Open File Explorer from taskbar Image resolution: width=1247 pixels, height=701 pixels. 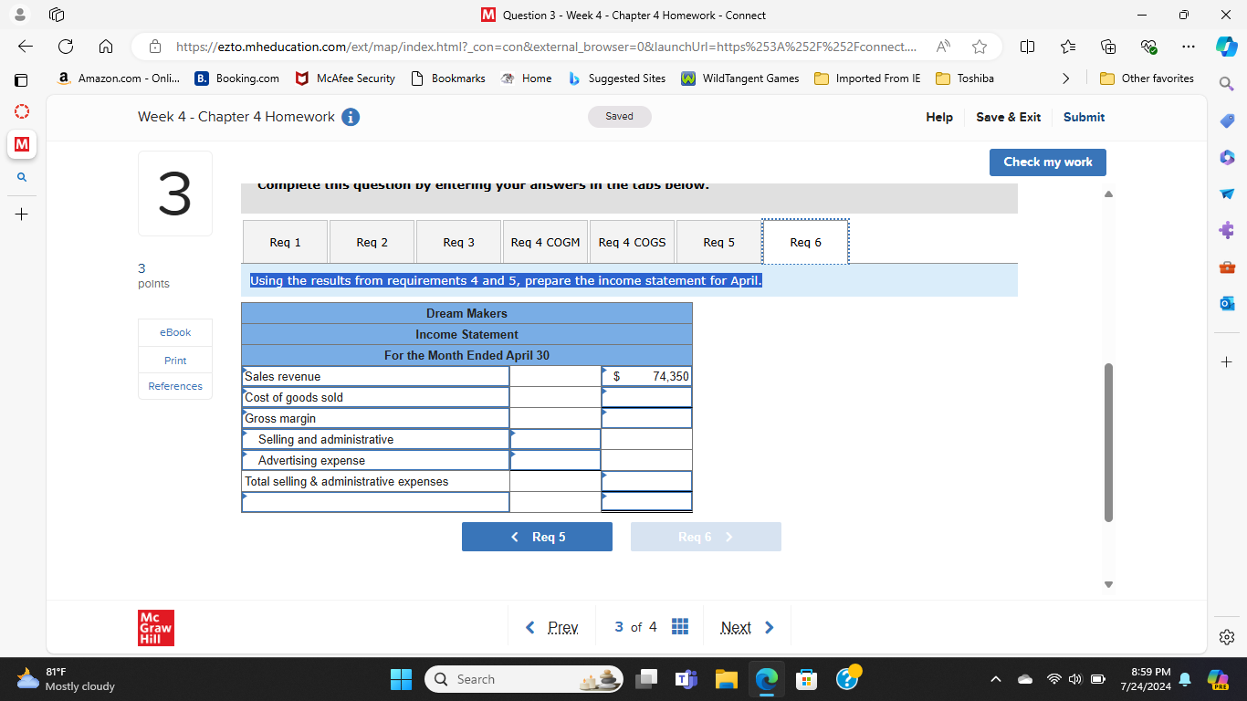tap(726, 679)
